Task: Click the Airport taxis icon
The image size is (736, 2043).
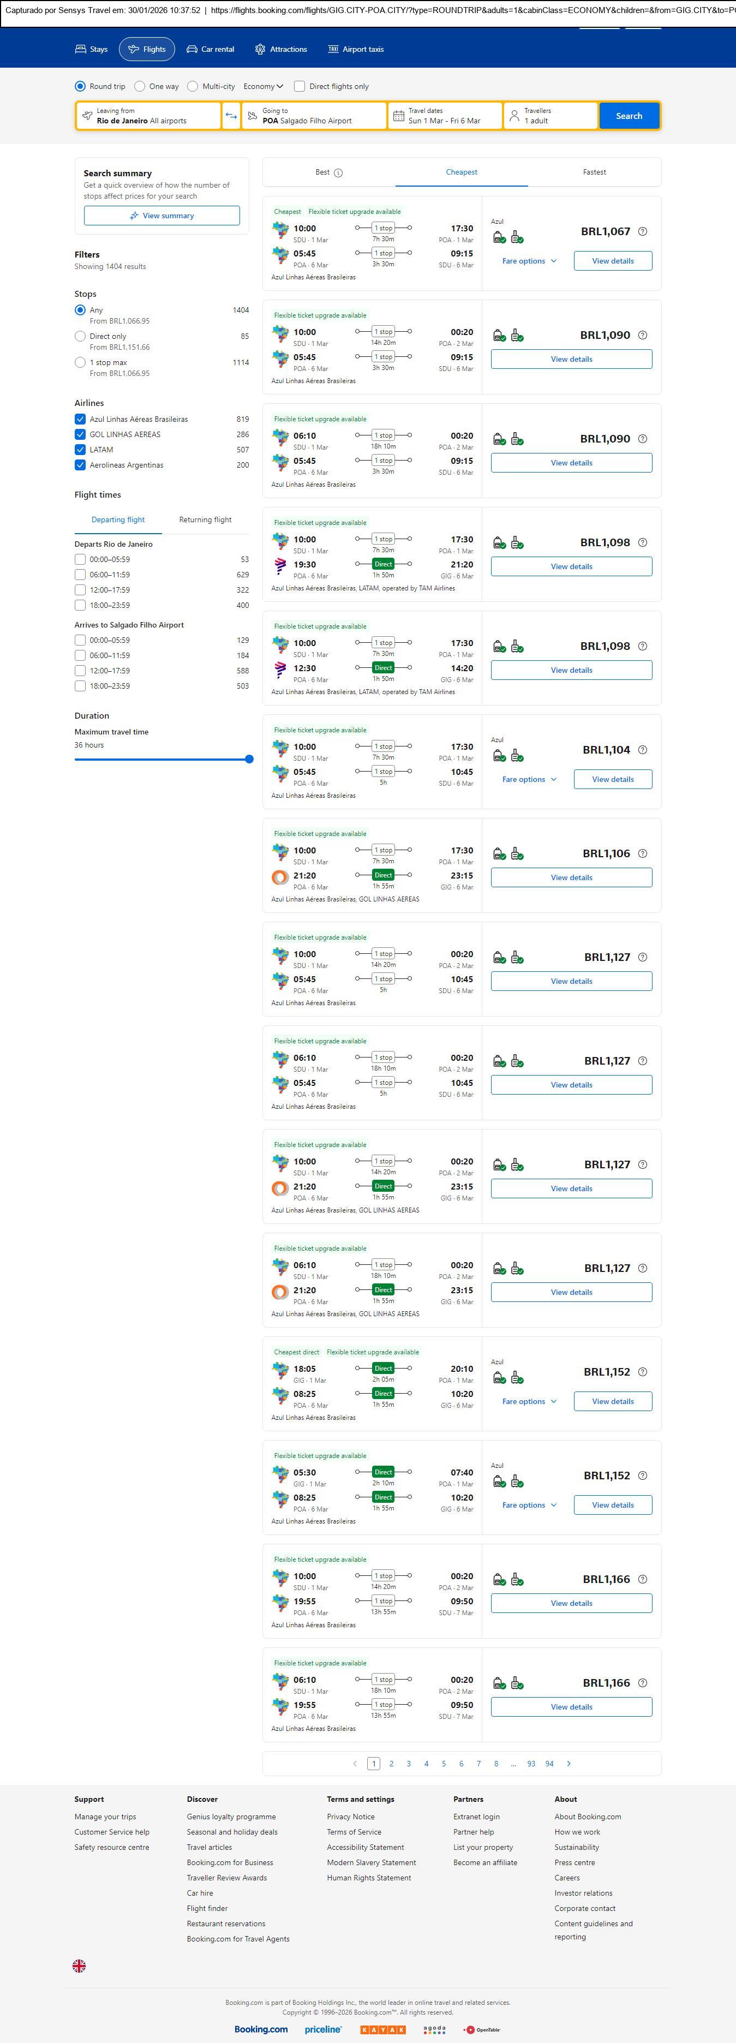Action: pos(333,49)
